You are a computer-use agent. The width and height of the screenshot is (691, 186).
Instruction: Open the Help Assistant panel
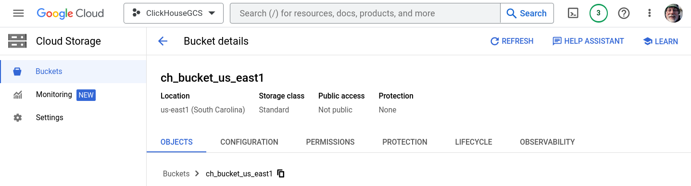(588, 41)
